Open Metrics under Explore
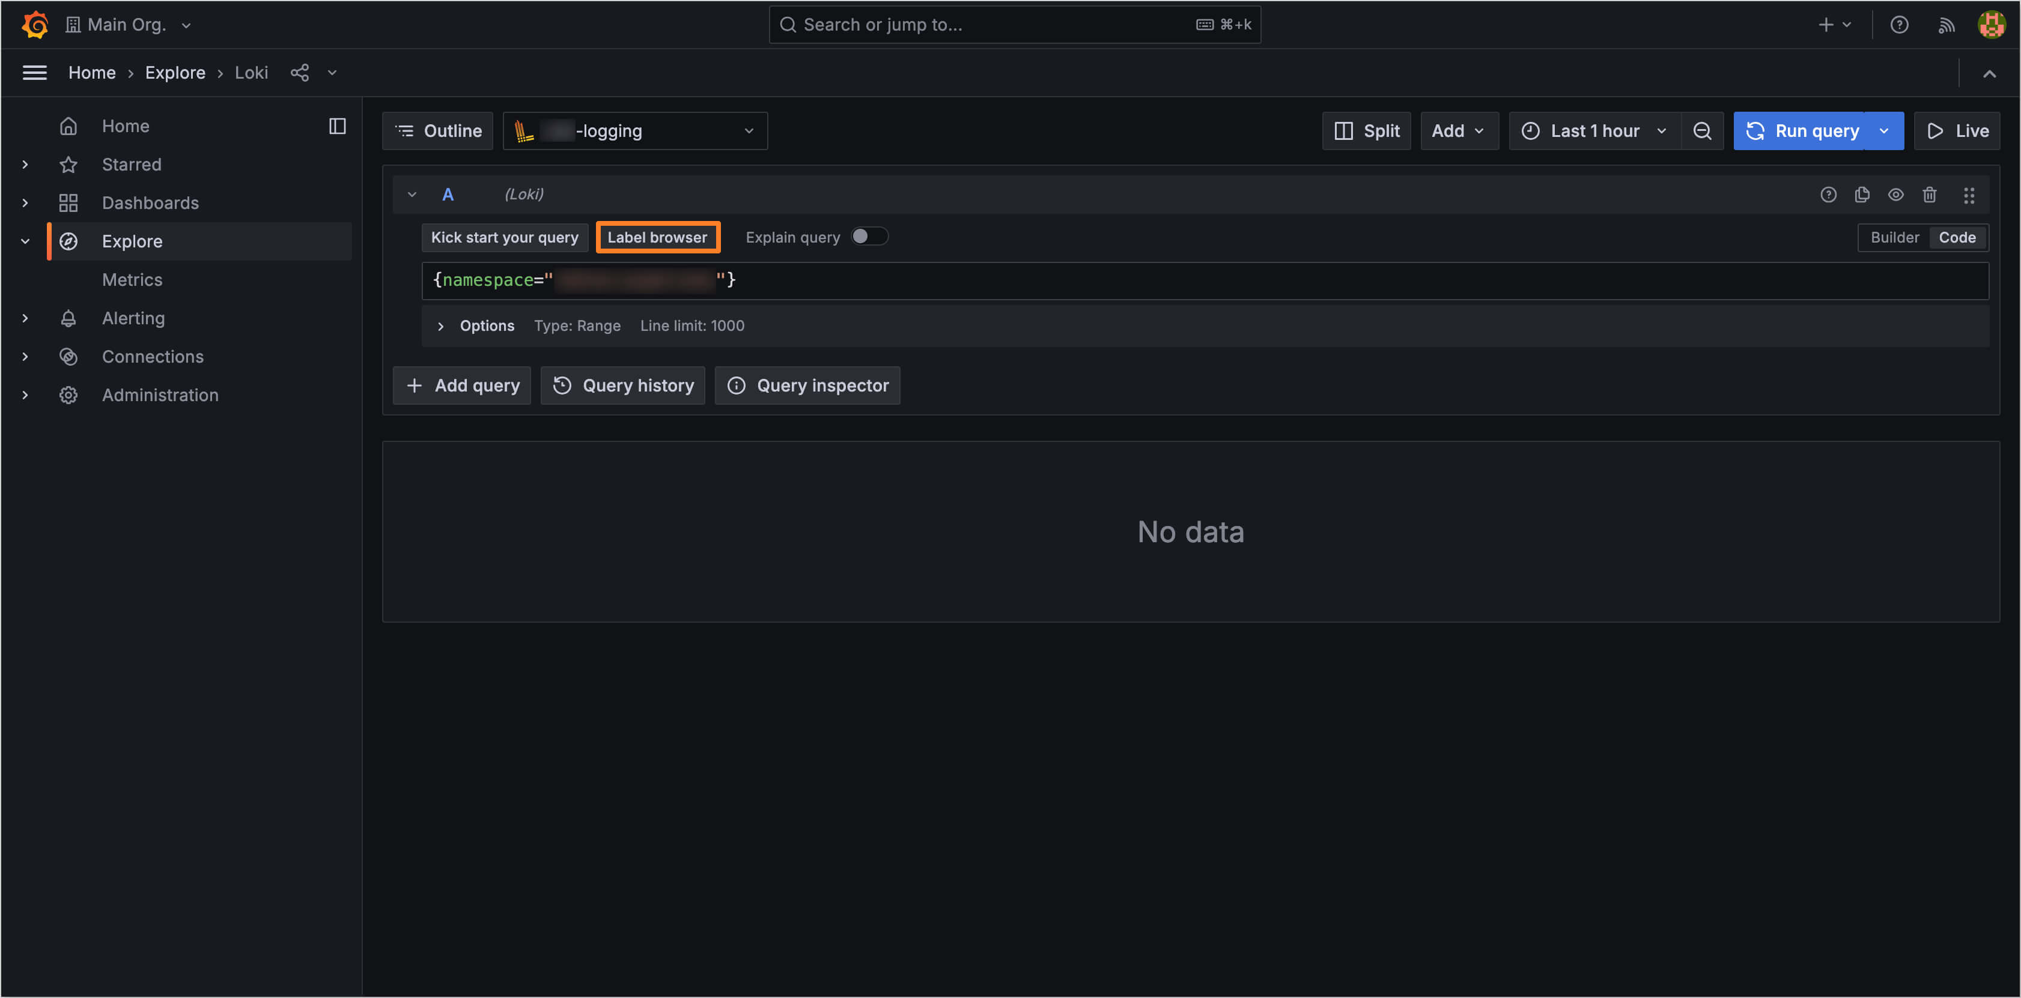This screenshot has width=2021, height=998. (132, 280)
